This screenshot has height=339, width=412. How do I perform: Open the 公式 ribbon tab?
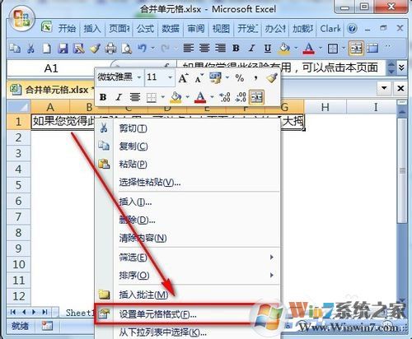point(145,28)
